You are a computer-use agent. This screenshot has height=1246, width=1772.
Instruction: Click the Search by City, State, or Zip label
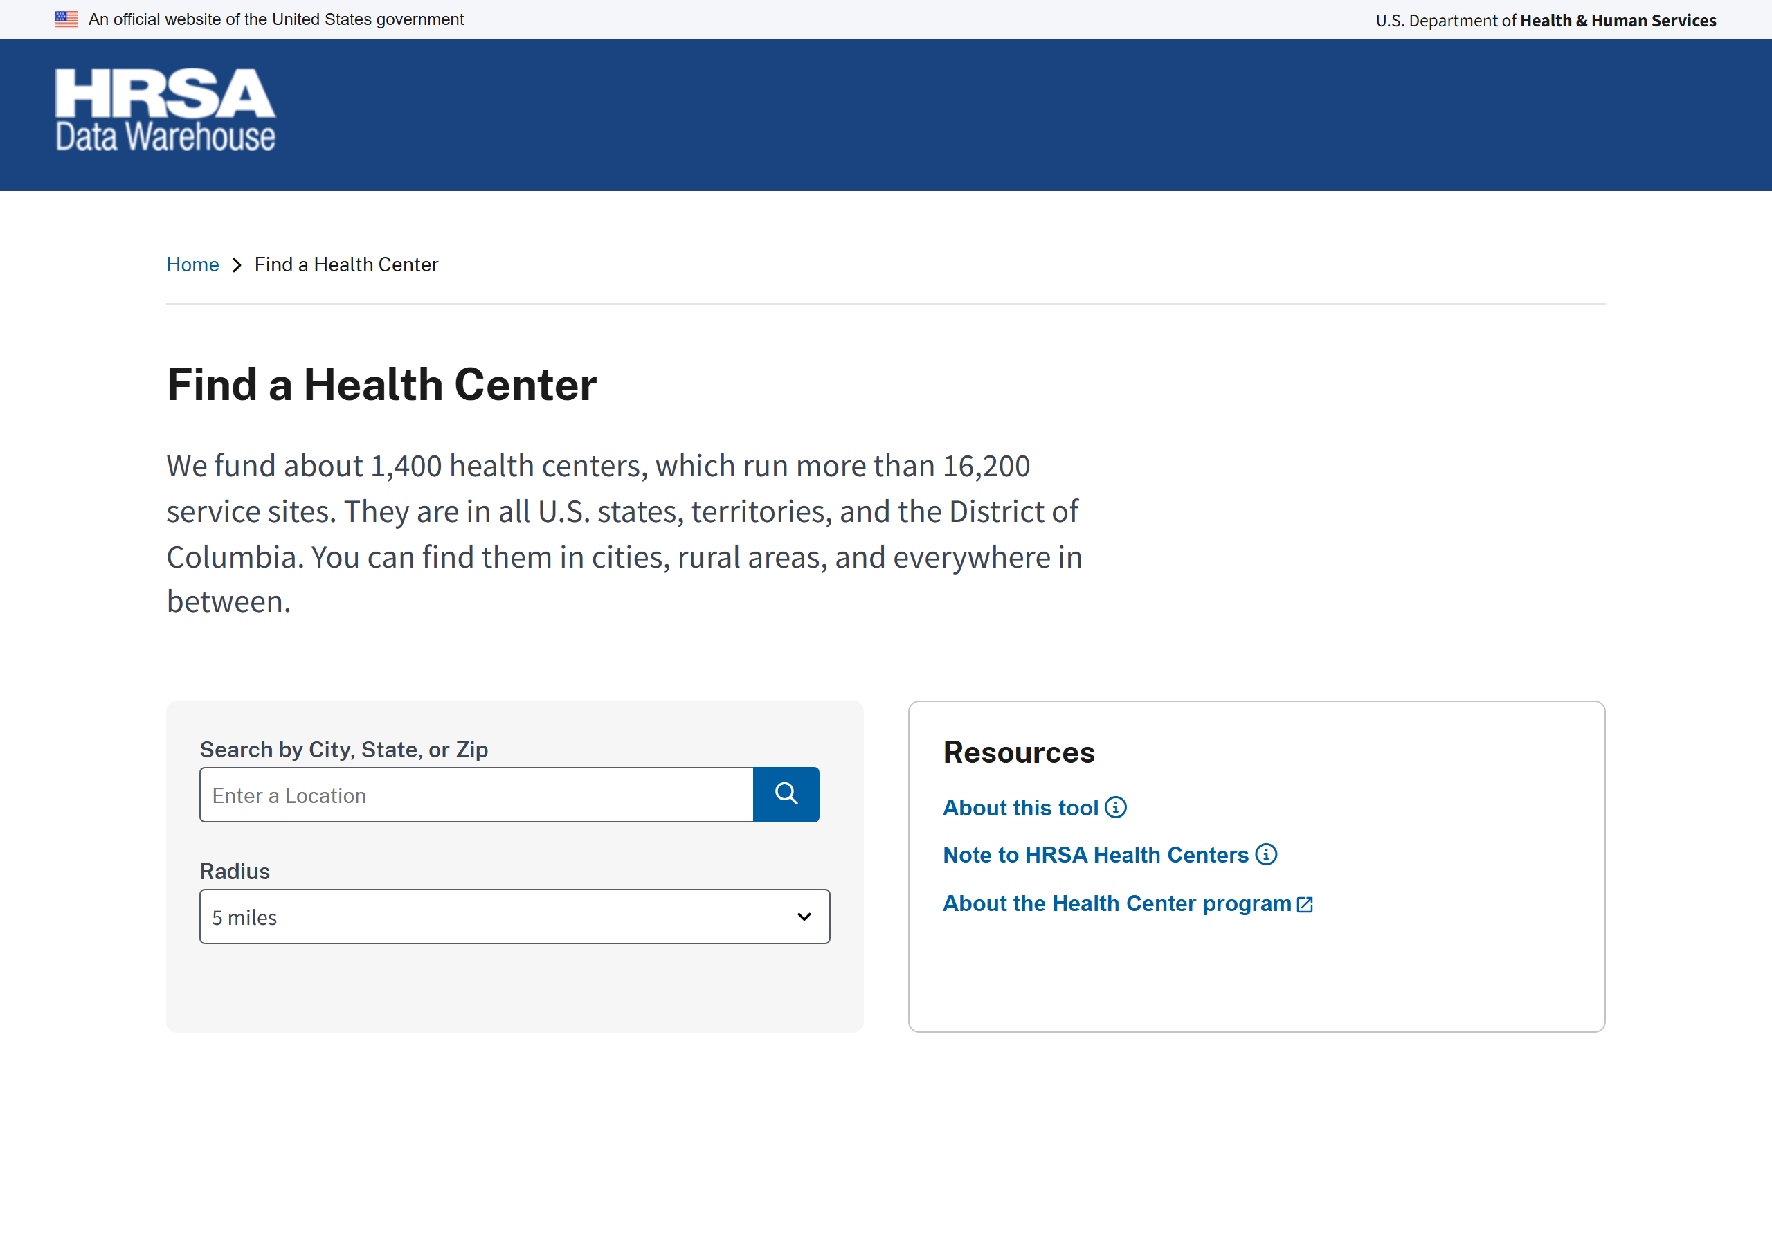coord(344,750)
